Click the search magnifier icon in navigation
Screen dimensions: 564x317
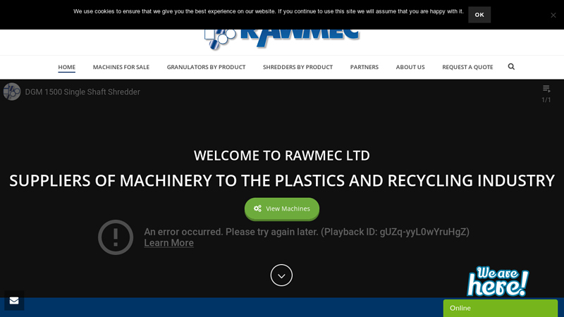click(511, 66)
